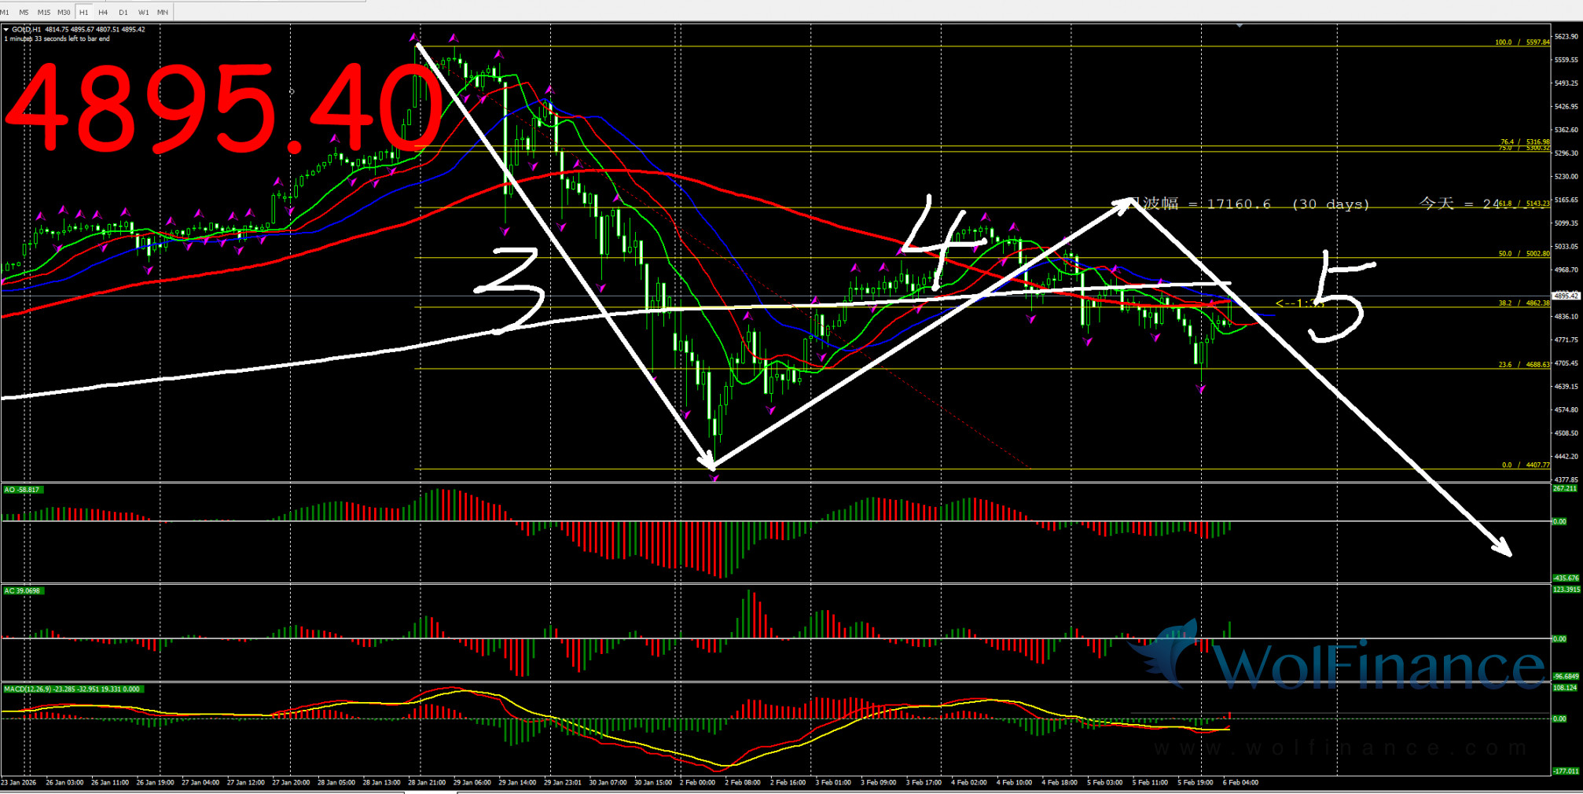
Task: Select the AC indicator label
Action: click(x=22, y=590)
